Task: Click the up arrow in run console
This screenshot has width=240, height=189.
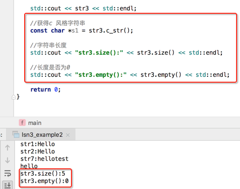Action: [7, 148]
